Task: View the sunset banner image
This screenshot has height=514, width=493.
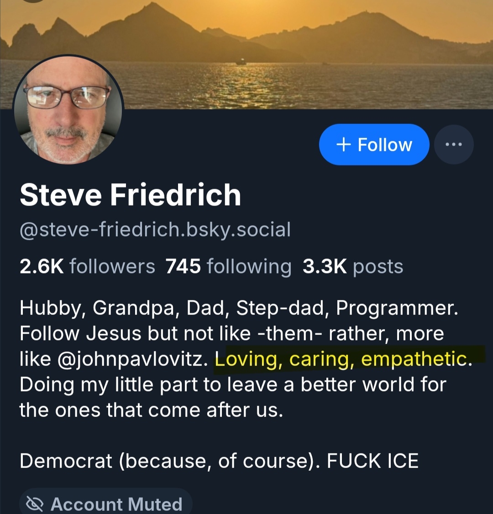Action: coord(246,54)
